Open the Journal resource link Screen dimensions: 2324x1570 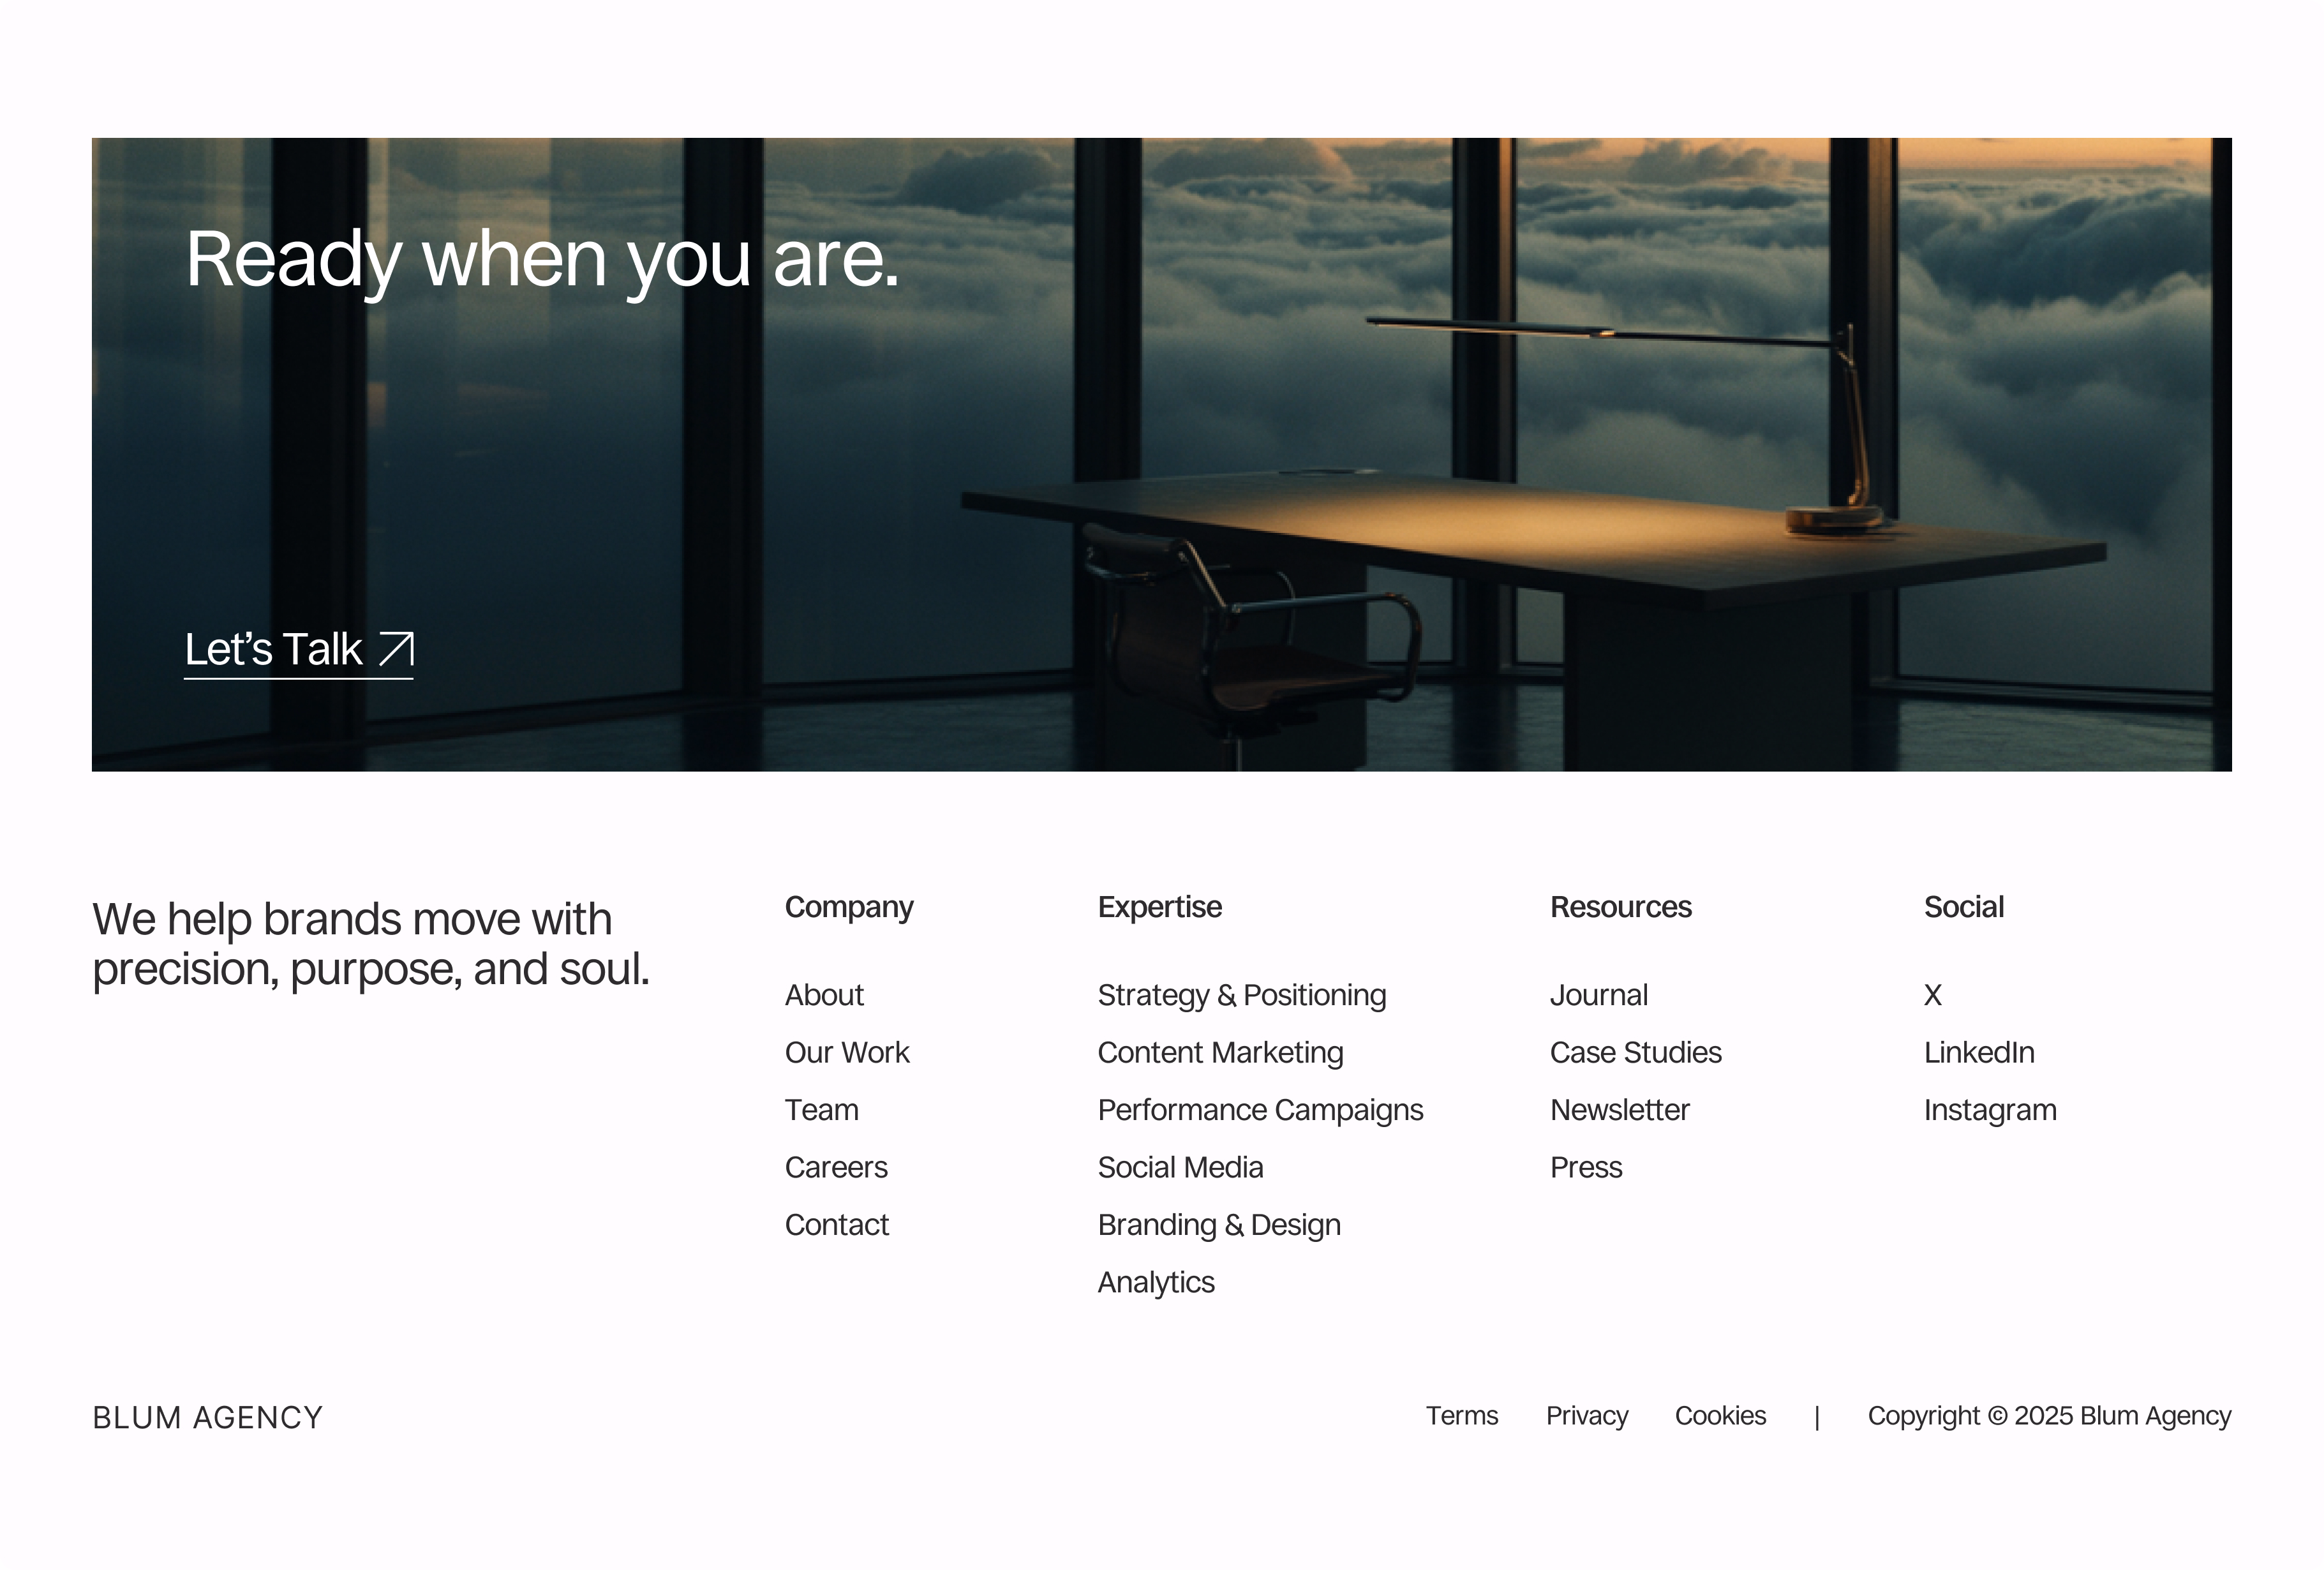pyautogui.click(x=1599, y=995)
